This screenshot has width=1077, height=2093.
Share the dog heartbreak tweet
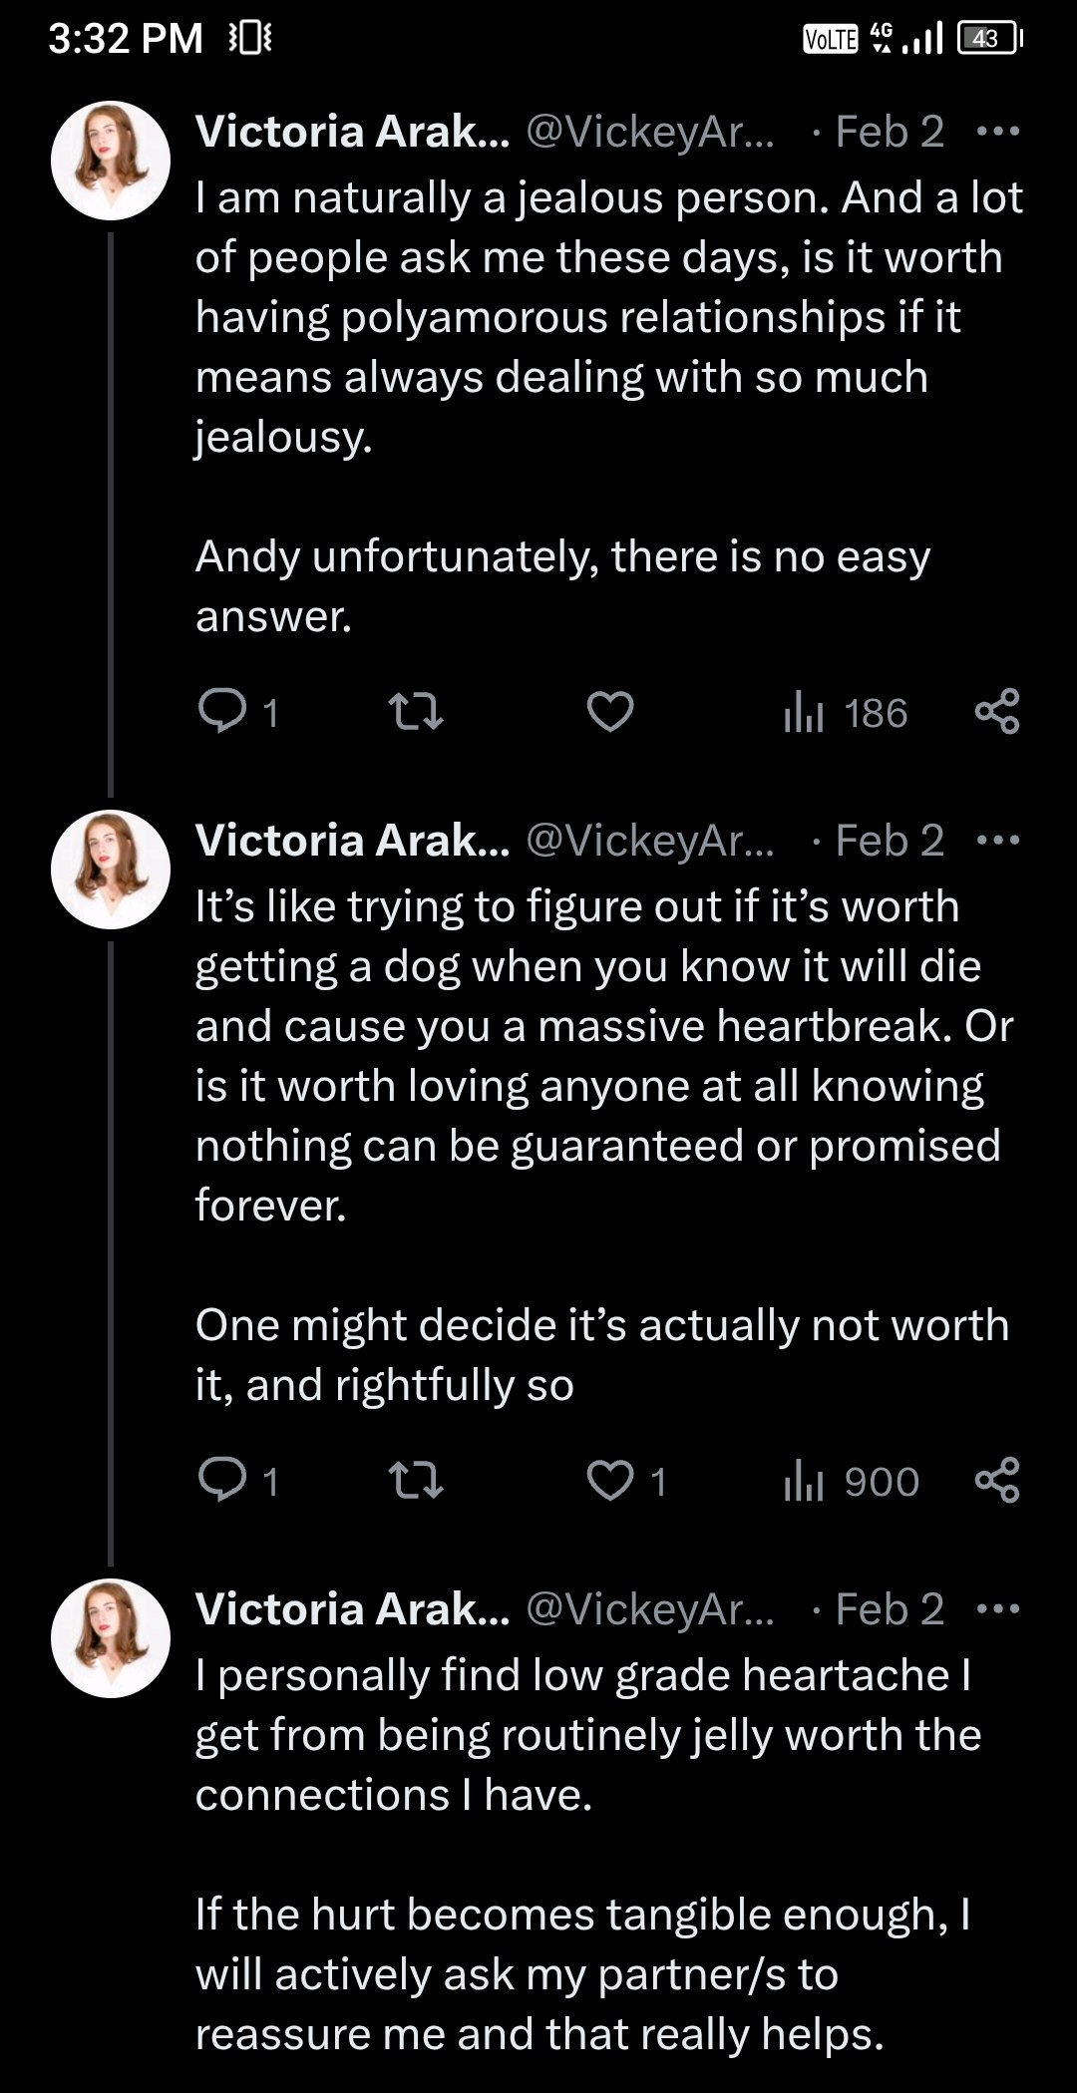997,1481
